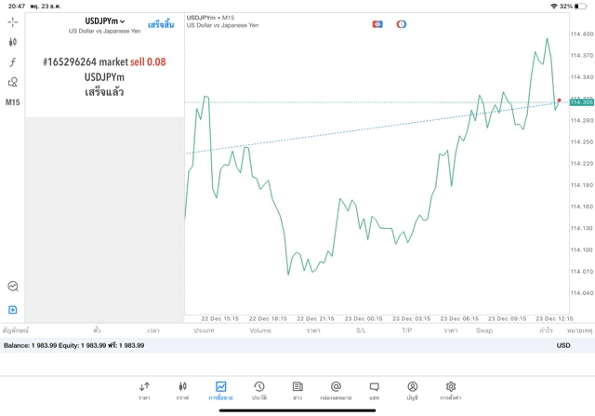Sort by the เวลา time column
Screen dimensions: 595x416
pyautogui.click(x=153, y=330)
